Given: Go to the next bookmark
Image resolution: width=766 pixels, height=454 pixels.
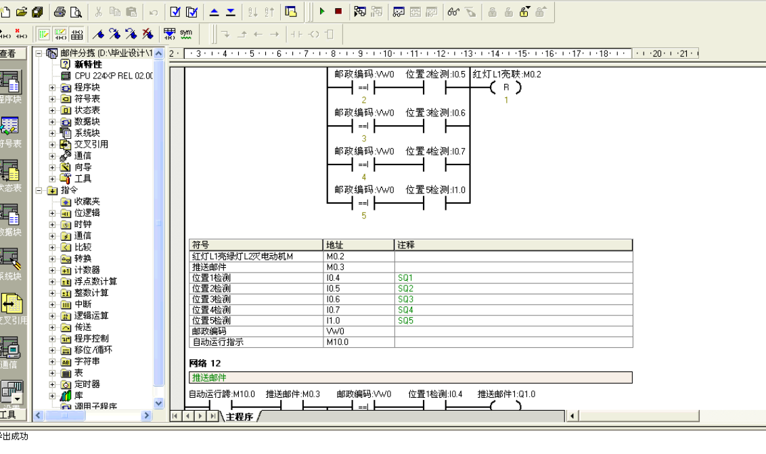Looking at the screenshot, I should (x=115, y=35).
